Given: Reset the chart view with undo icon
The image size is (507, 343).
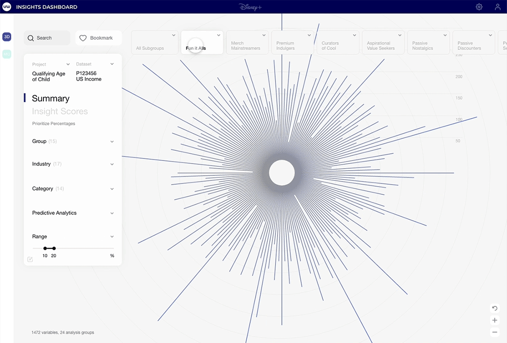Looking at the screenshot, I should (495, 308).
